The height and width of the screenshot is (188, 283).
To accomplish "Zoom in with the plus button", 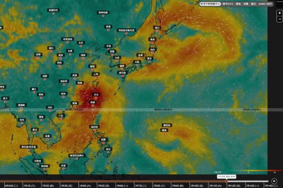I will coord(280,13).
